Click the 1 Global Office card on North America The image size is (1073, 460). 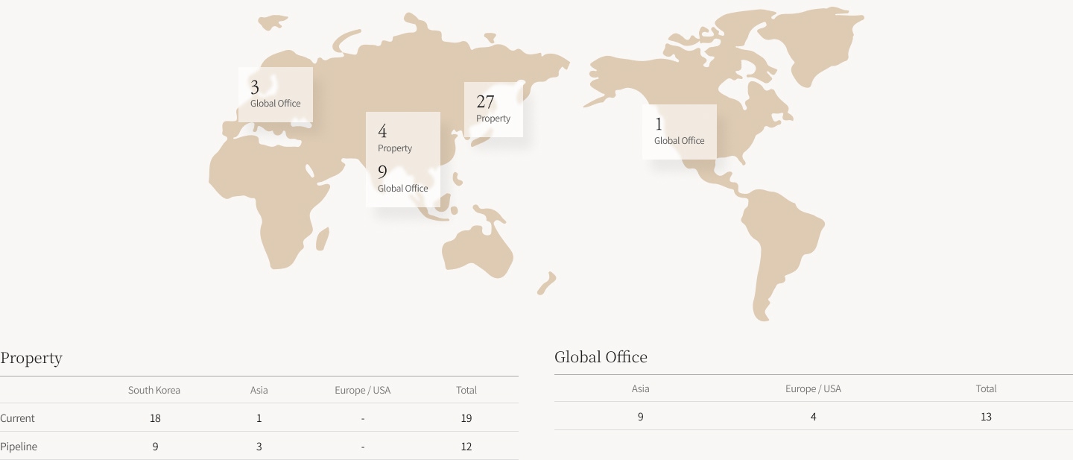click(x=680, y=132)
